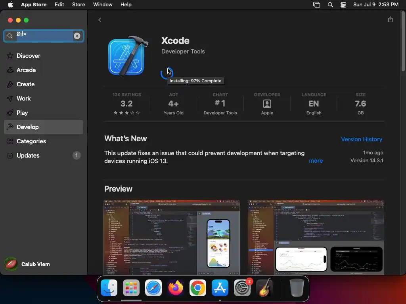Click the 3.2 ratings score
This screenshot has width=406, height=304.
point(126,104)
